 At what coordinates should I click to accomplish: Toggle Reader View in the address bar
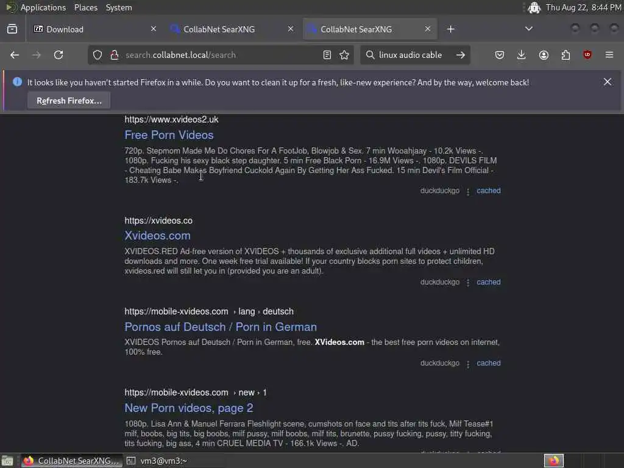[x=327, y=55]
